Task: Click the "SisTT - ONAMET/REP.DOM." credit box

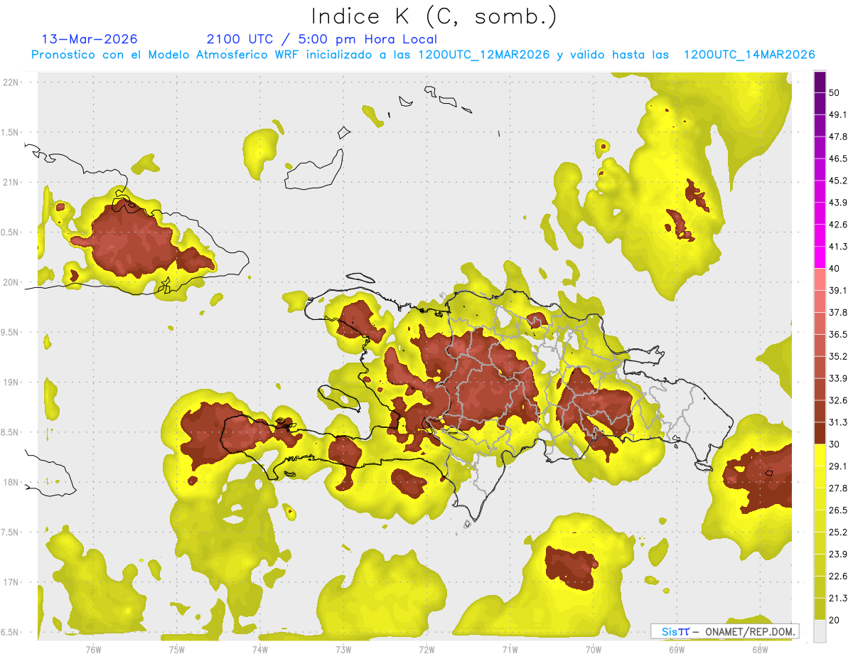Action: tap(725, 631)
